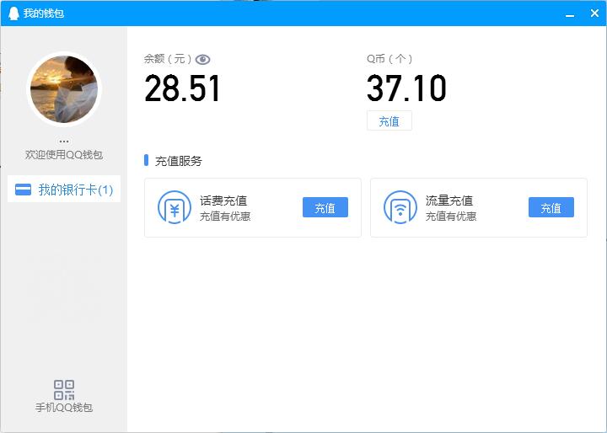Click the 充值服务 section heading

[x=179, y=161]
